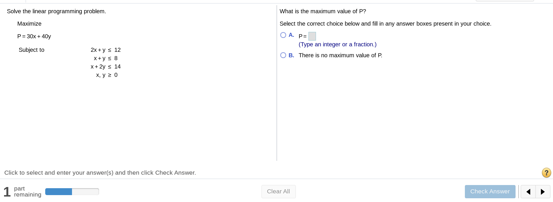Click the vertical divider between panels
Viewport: 553px width, 202px height.
[x=277, y=83]
